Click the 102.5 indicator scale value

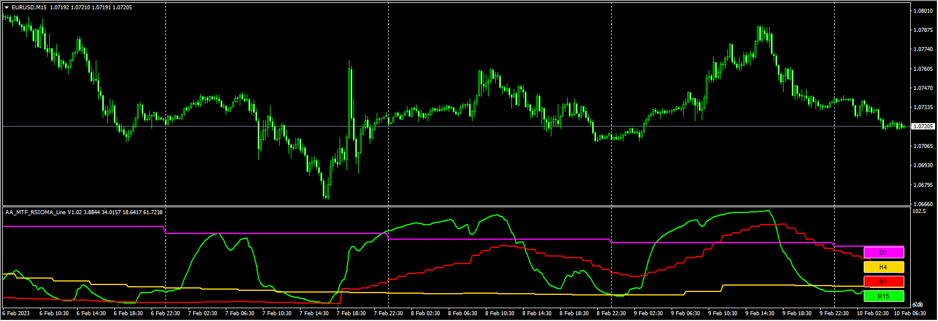pyautogui.click(x=919, y=211)
